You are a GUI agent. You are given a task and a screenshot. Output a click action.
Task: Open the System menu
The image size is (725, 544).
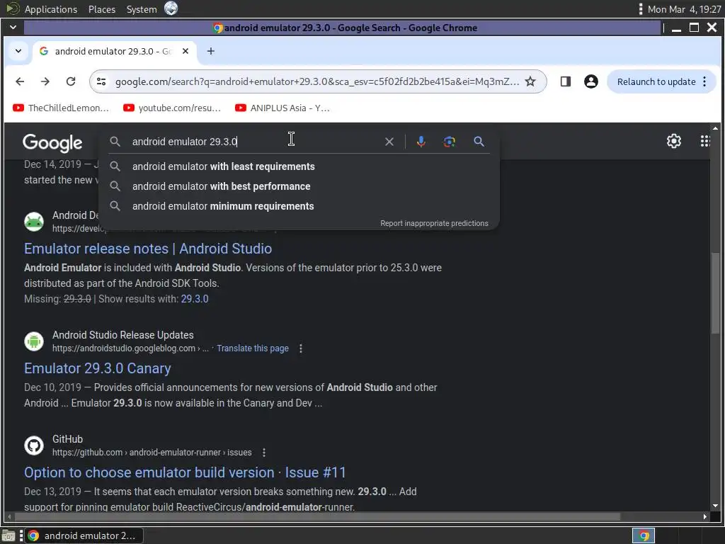(x=142, y=9)
